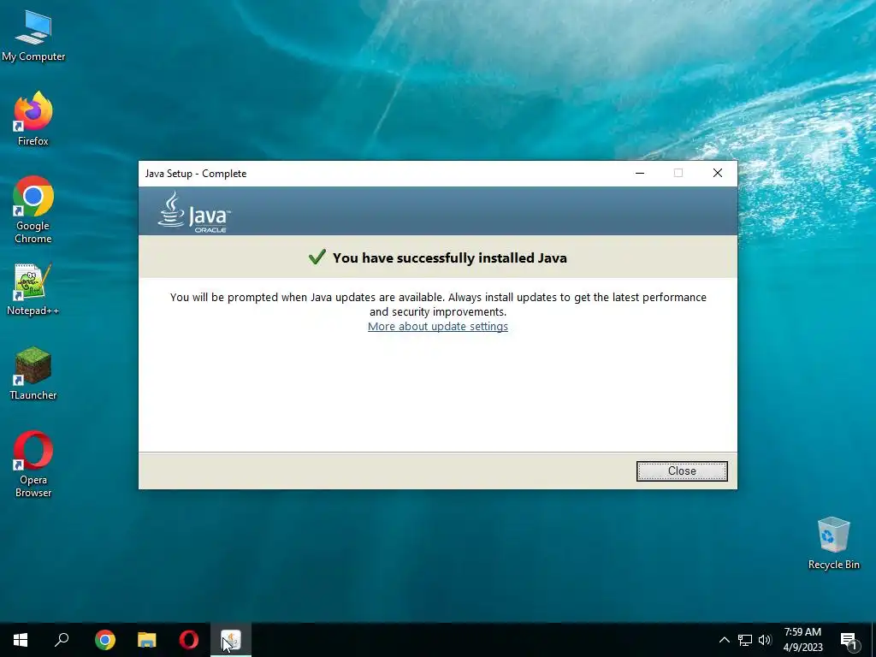Open the volume speaker tray icon
Image resolution: width=876 pixels, height=657 pixels.
coord(765,640)
